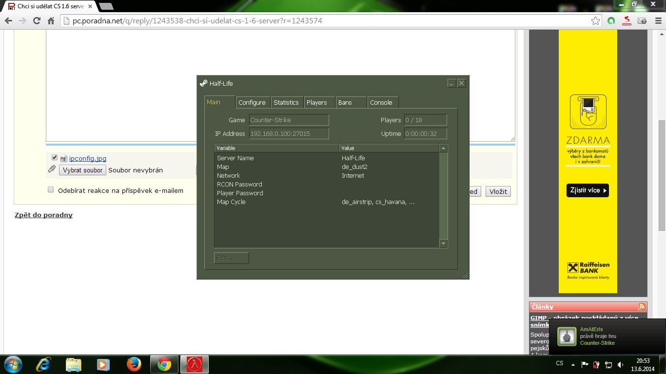
Task: Follow the Zpět do poradny link
Action: [x=43, y=215]
